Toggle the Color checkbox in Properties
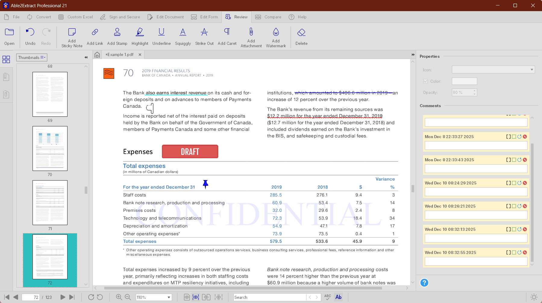542x303 pixels. click(x=425, y=81)
